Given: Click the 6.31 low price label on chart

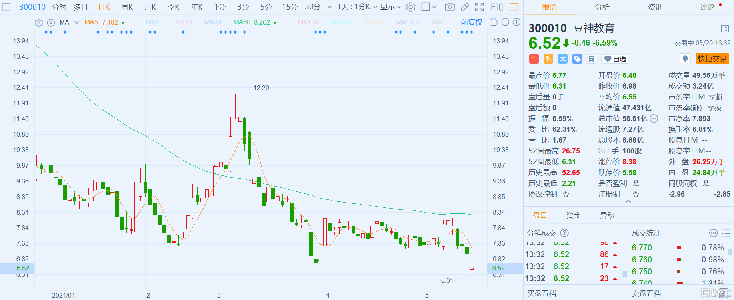Looking at the screenshot, I should [x=447, y=280].
